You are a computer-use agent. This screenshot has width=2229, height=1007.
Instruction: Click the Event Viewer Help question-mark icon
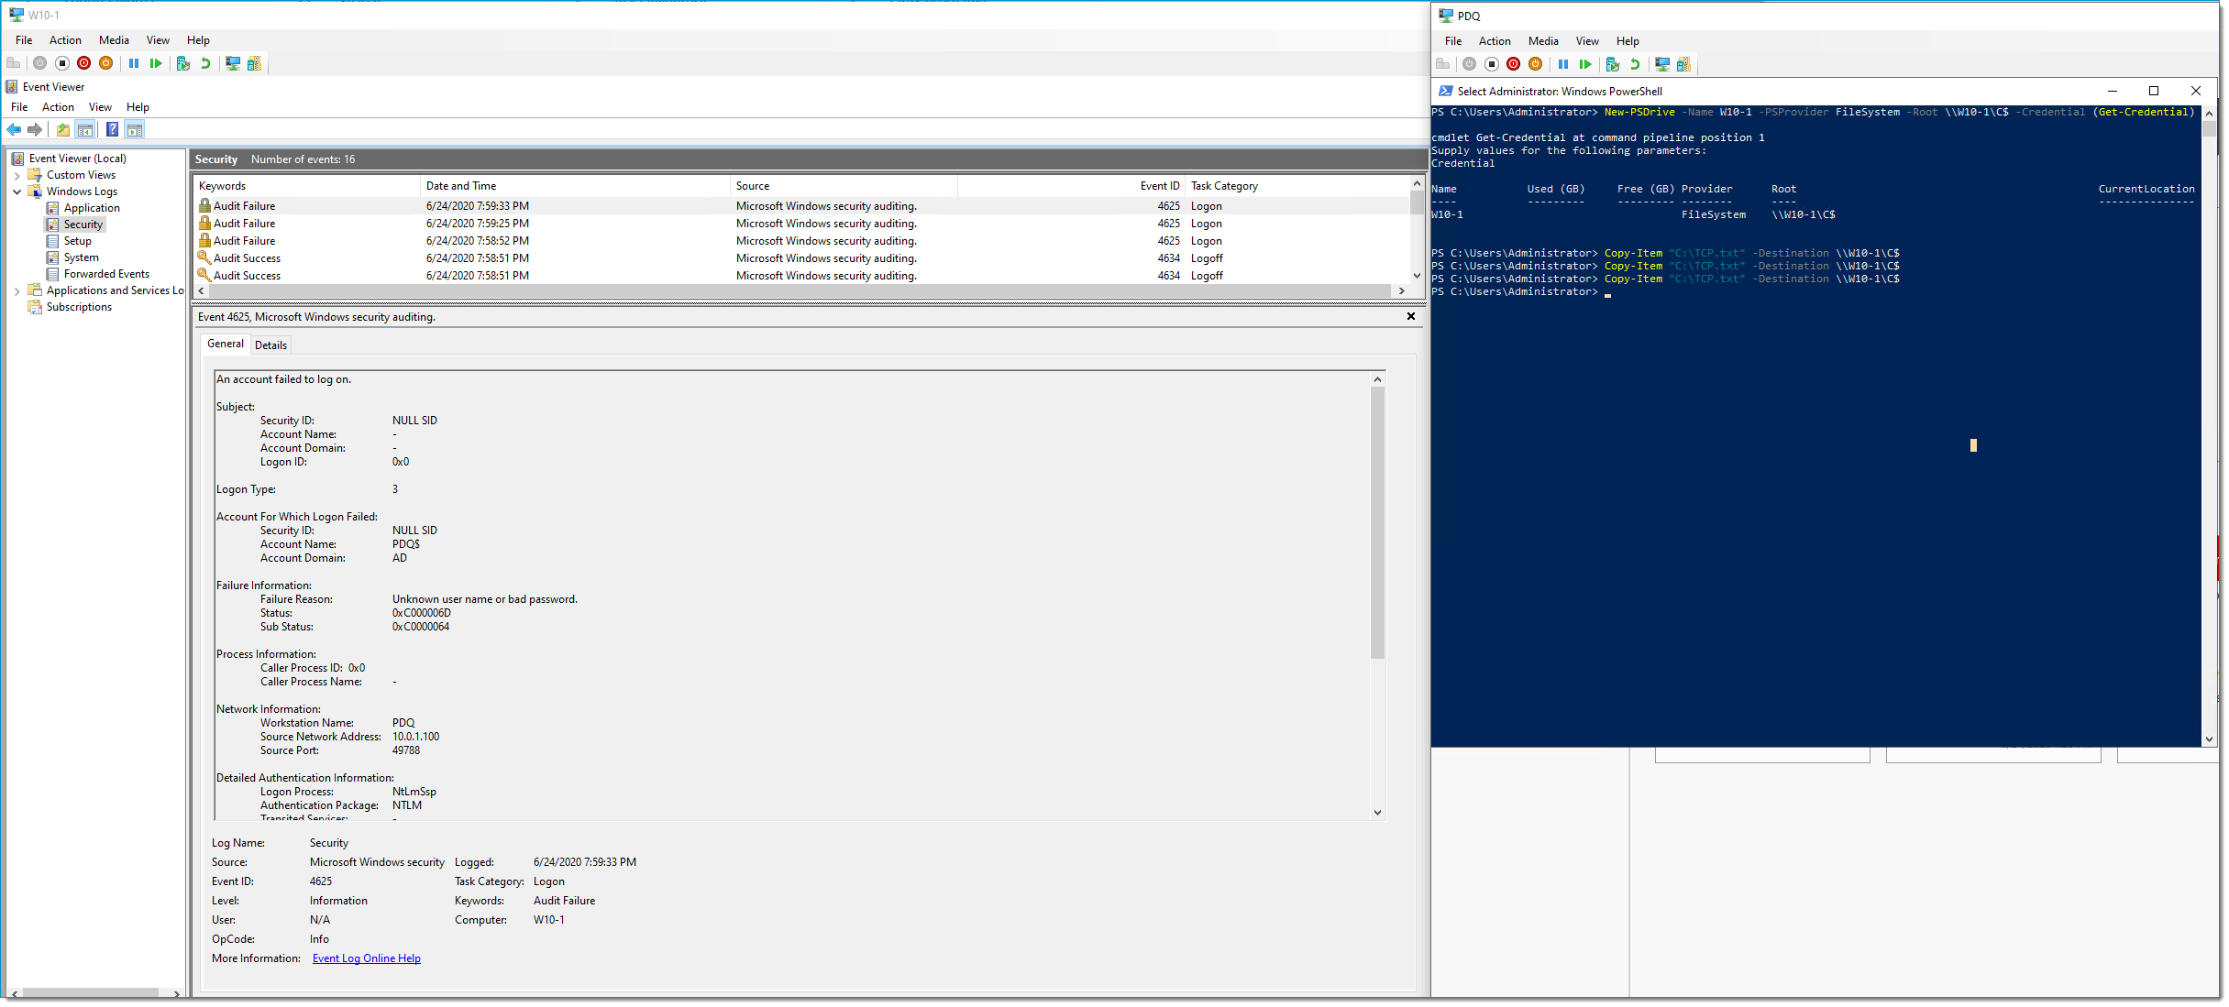pyautogui.click(x=112, y=130)
